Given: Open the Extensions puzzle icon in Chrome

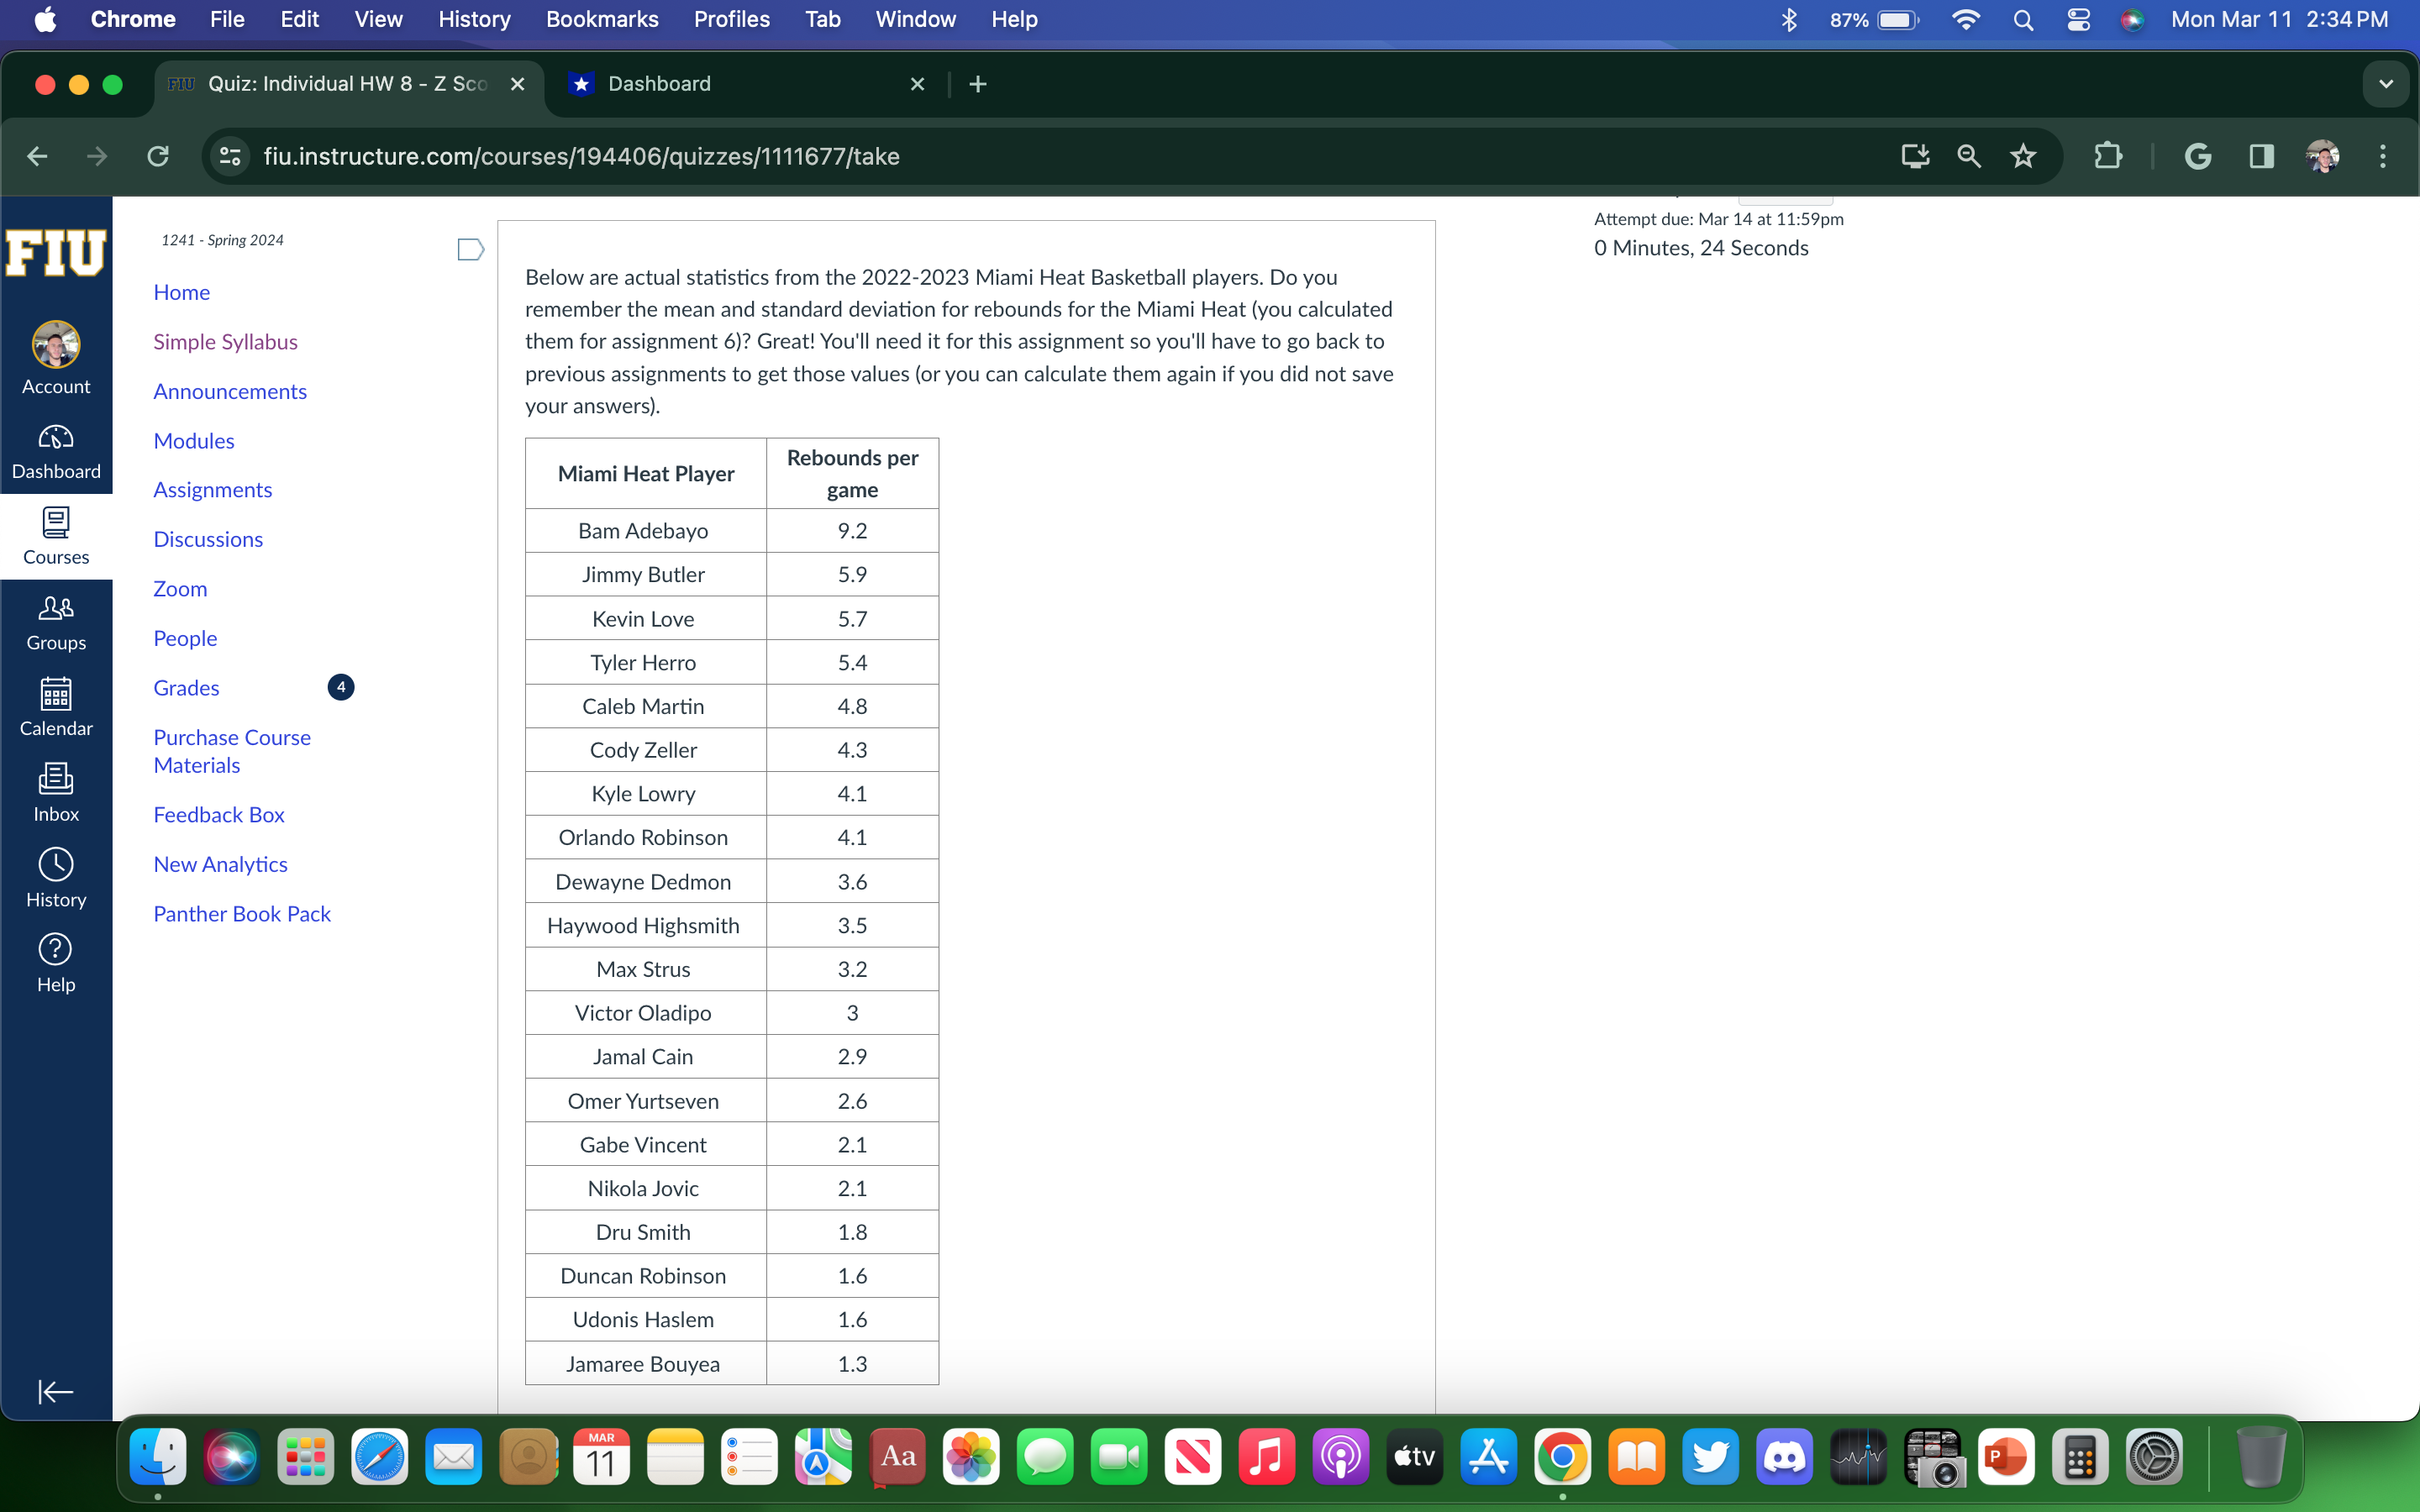Looking at the screenshot, I should [x=2110, y=156].
